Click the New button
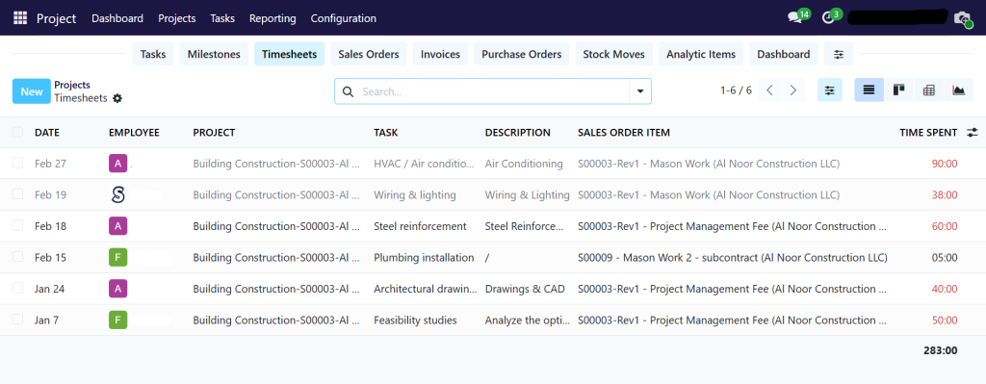Screen dimensions: 986x384 [x=32, y=91]
